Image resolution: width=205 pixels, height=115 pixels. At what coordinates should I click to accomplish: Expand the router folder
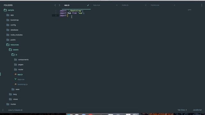(x=20, y=70)
